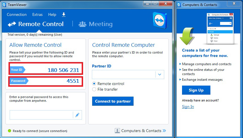The width and height of the screenshot is (243, 138).
Task: Click the green ready status indicator
Action: (9, 131)
